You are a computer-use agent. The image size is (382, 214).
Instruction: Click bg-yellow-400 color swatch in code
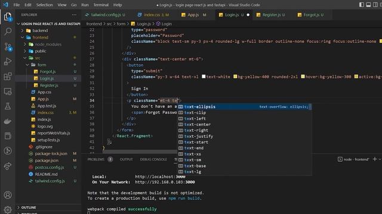click(235, 77)
